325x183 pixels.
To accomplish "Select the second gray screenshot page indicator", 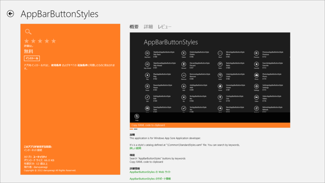I will pyautogui.click(x=136, y=129).
